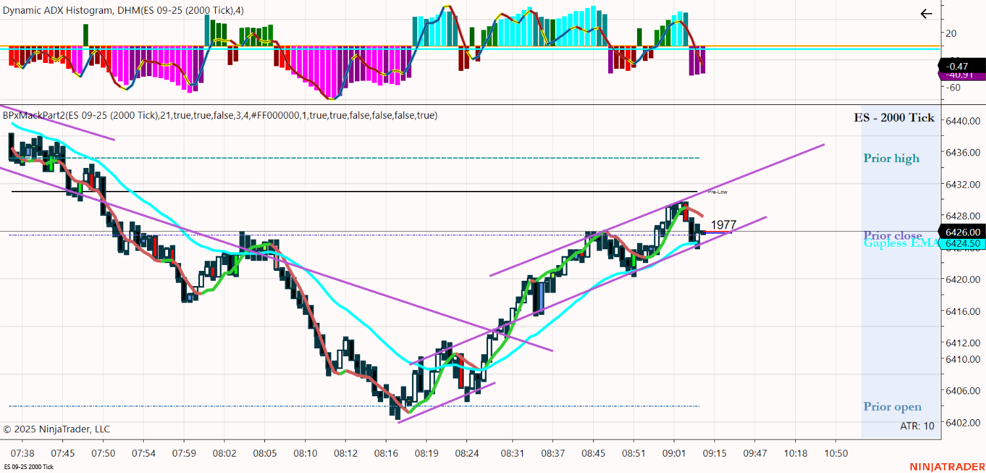
Task: Click the -0.47 ADX value marker
Action: pyautogui.click(x=962, y=66)
